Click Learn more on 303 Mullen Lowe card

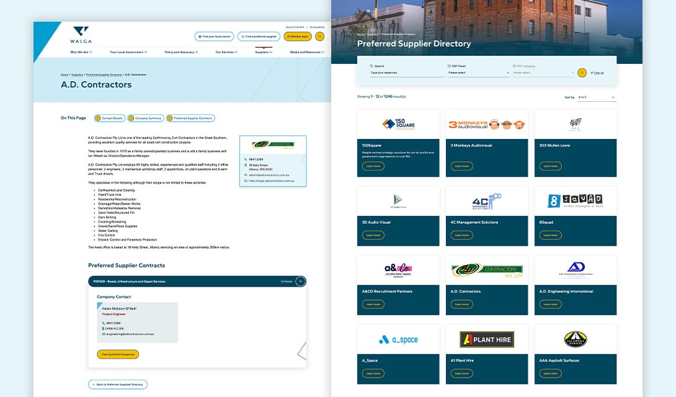(x=550, y=166)
